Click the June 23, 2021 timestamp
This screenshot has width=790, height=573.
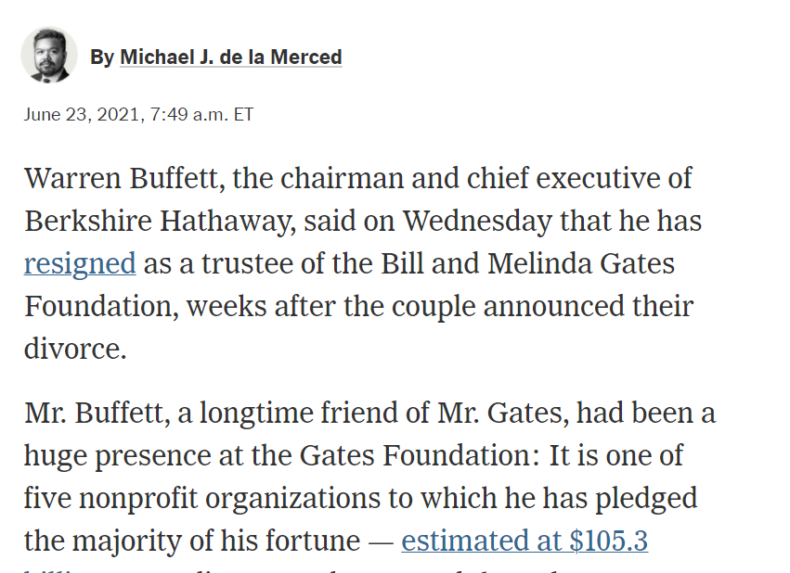coord(138,115)
